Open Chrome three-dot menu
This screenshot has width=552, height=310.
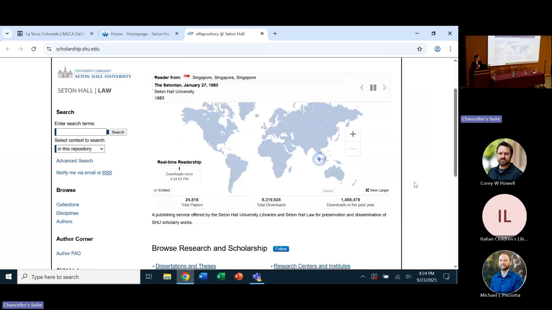[450, 49]
